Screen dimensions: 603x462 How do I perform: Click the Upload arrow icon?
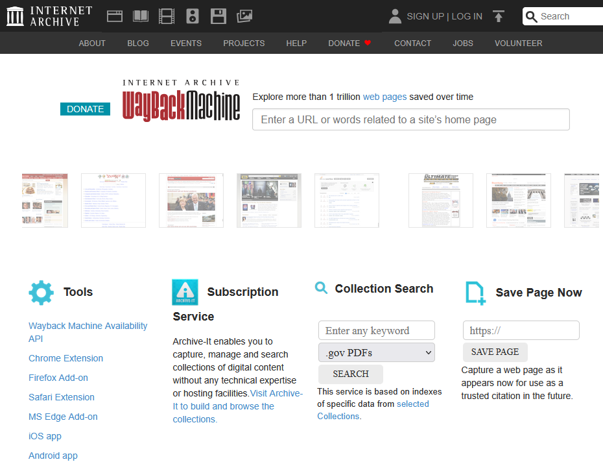tap(499, 16)
